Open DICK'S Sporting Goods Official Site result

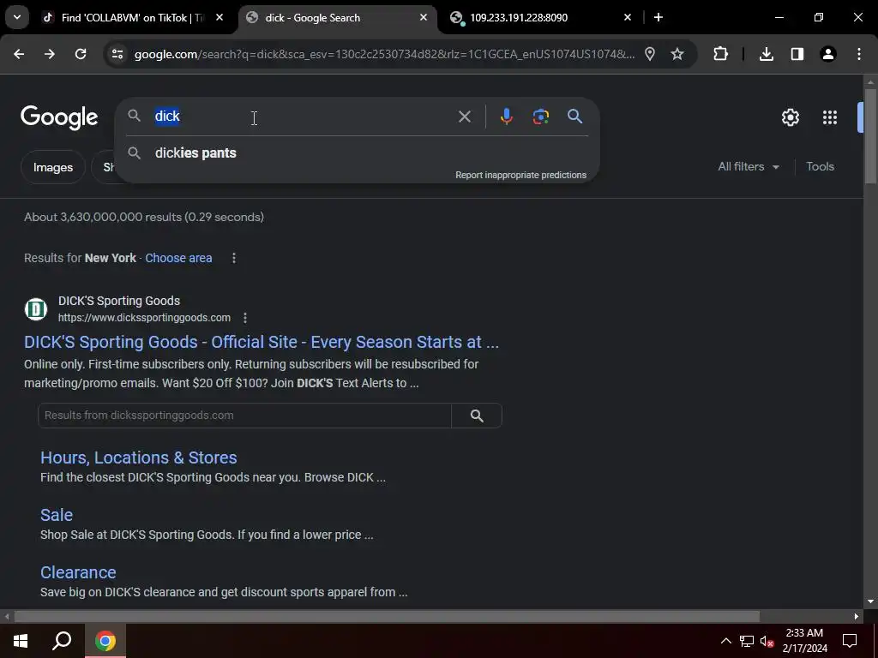pos(262,342)
